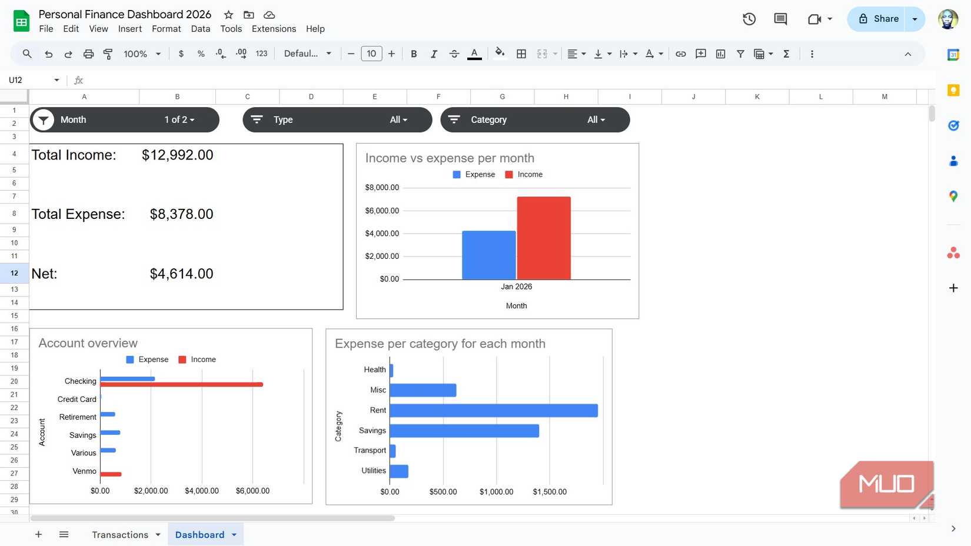Screen dimensions: 971x546
Task: Click the create filter icon
Action: 740,54
